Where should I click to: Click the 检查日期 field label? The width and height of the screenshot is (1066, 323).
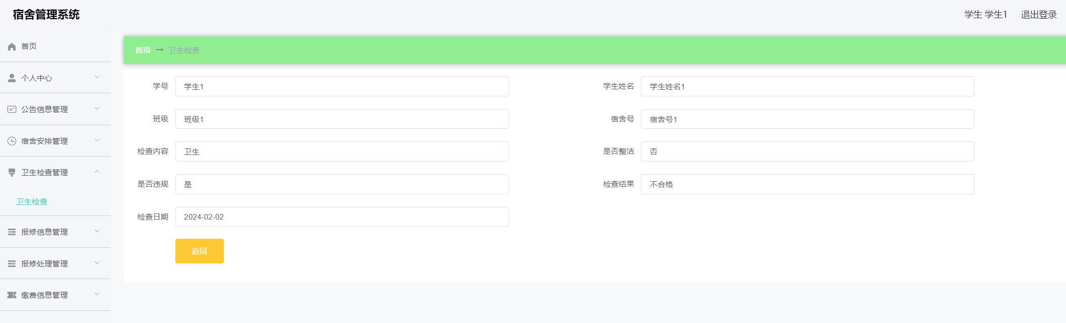tap(153, 217)
